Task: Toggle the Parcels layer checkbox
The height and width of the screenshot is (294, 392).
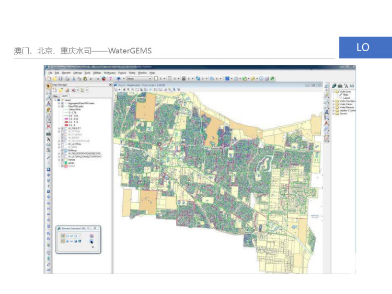Action: (x=63, y=160)
